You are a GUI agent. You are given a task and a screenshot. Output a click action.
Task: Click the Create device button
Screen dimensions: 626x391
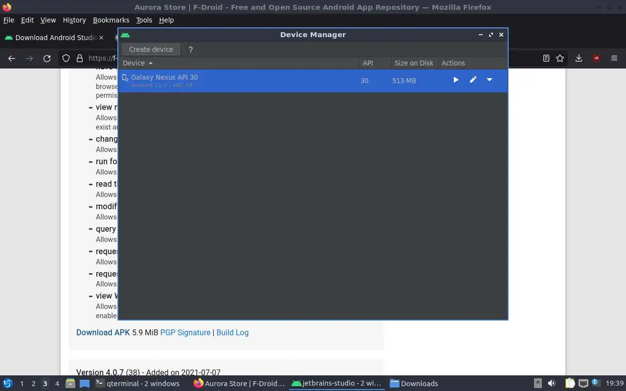click(151, 49)
